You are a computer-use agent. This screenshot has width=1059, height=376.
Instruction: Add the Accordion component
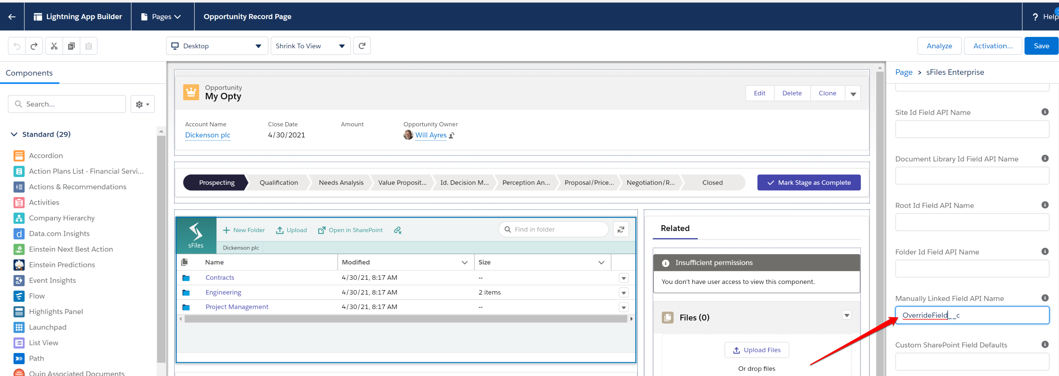click(46, 156)
